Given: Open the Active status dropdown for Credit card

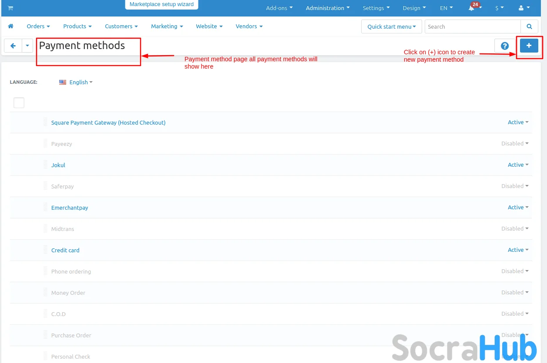Looking at the screenshot, I should coord(518,250).
